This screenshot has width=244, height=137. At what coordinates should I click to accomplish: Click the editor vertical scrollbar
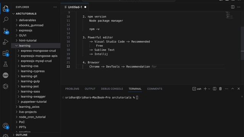242,43
